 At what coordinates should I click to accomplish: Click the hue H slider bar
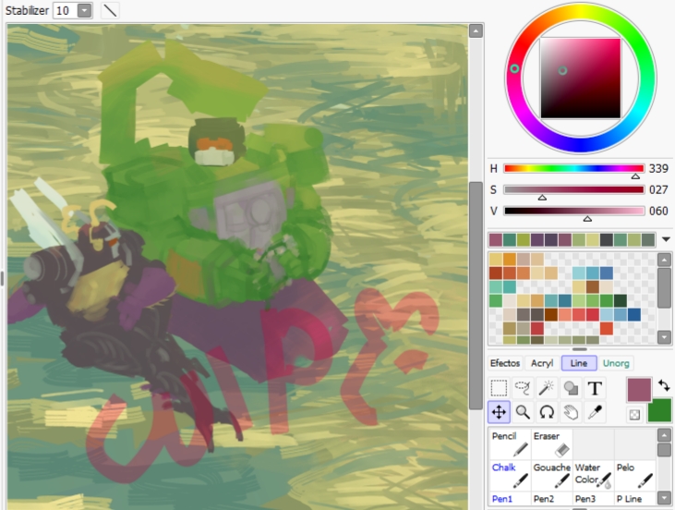pyautogui.click(x=573, y=169)
